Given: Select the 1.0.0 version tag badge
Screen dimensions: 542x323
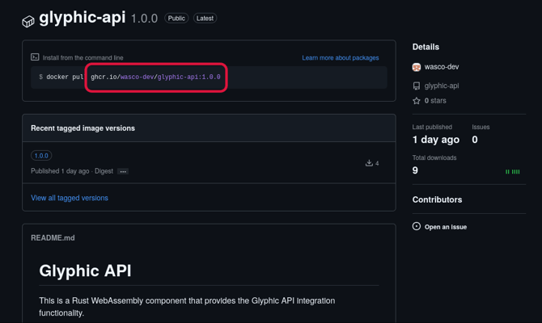Looking at the screenshot, I should [x=41, y=156].
